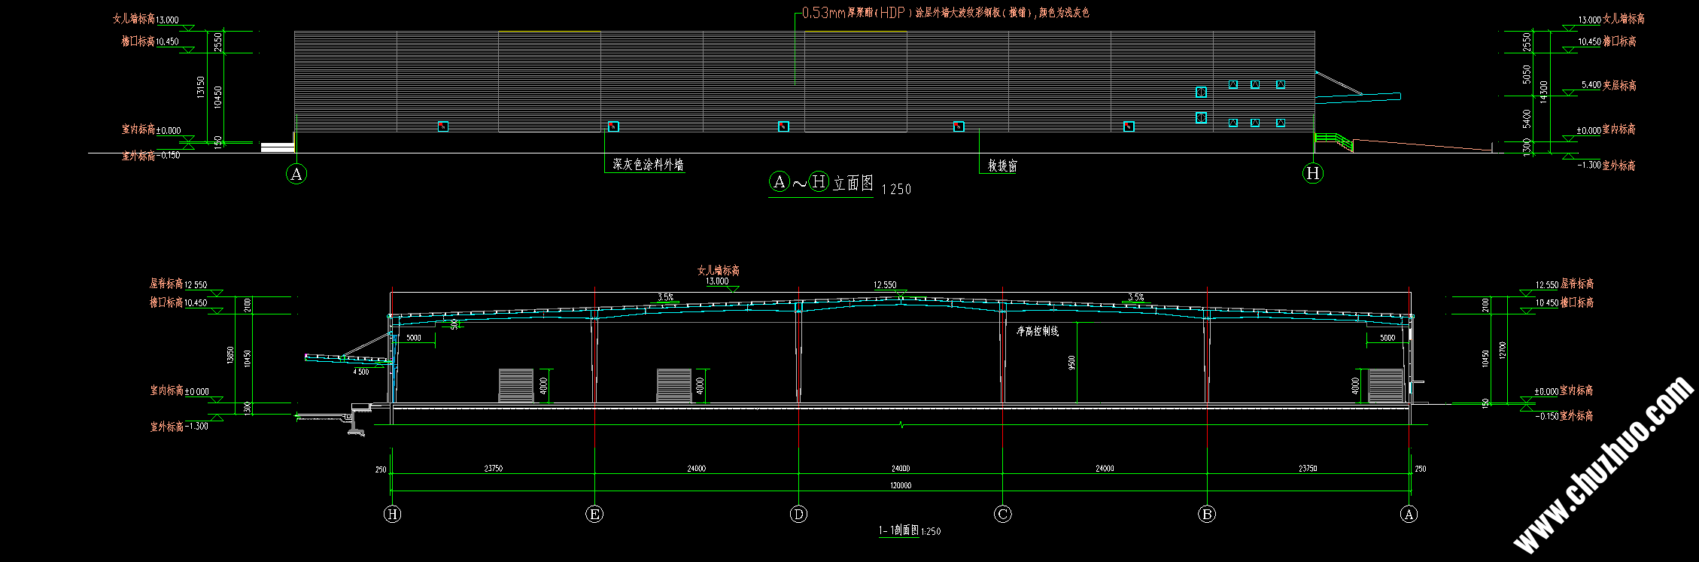Click the '5050' dimension text
Image resolution: width=1699 pixels, height=562 pixels.
[x=1527, y=74]
